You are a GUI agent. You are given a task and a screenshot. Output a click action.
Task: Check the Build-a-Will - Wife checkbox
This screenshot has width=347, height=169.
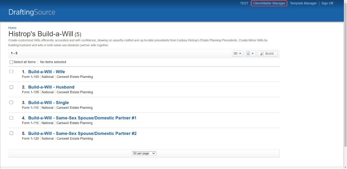pos(11,72)
